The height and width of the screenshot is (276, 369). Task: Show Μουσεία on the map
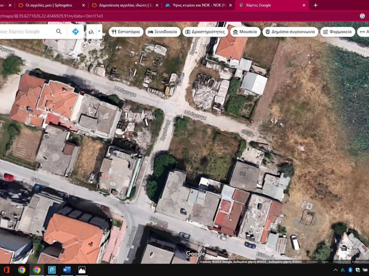pyautogui.click(x=245, y=32)
